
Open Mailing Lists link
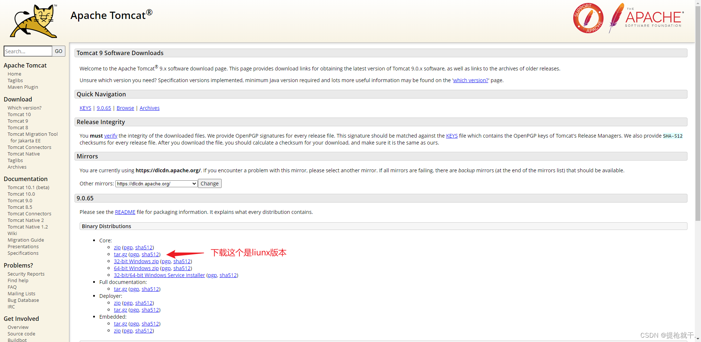(x=22, y=294)
